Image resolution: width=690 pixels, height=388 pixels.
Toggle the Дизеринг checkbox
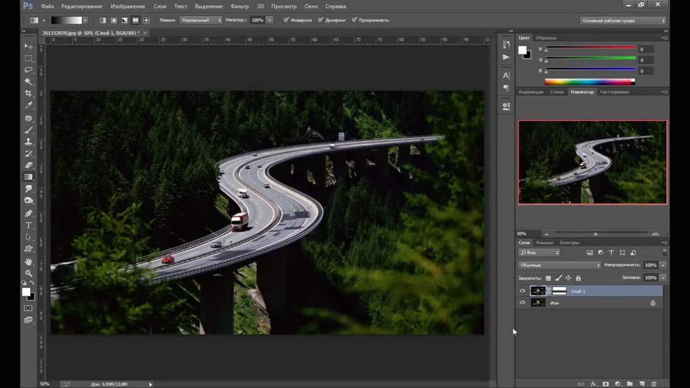(320, 20)
